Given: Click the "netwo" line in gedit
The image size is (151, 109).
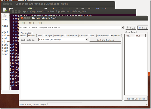Looking at the screenshot, I should pos(6,35).
